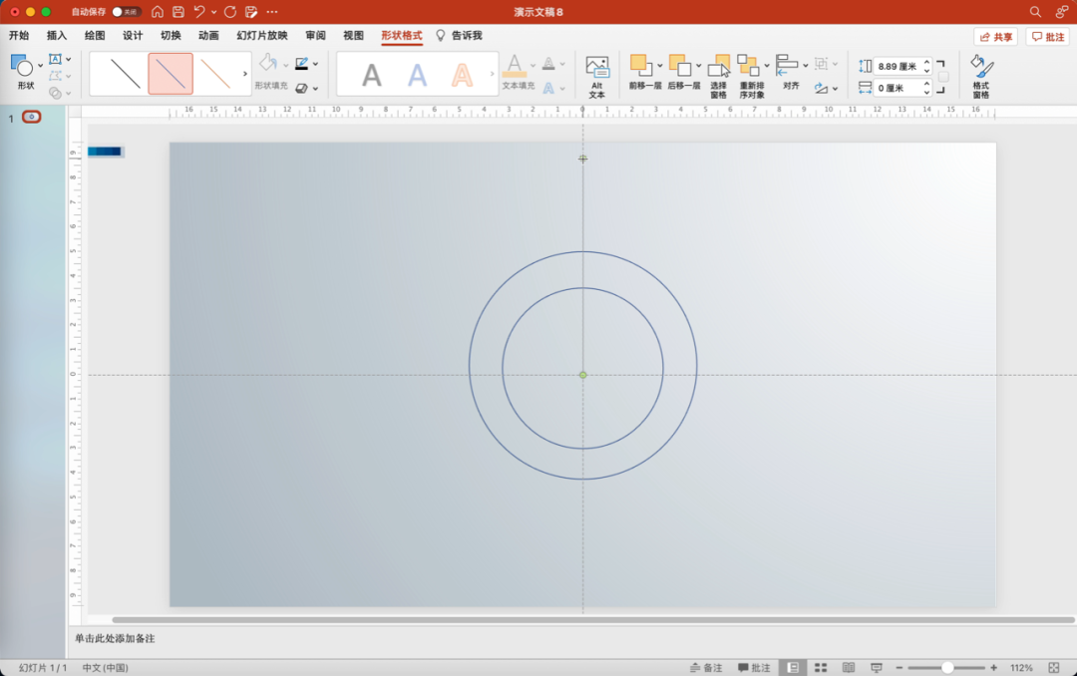Open the undo history dropdown arrow

[214, 12]
